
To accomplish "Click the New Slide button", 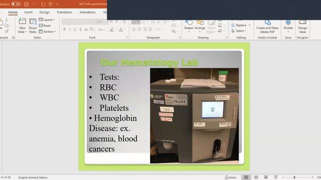I will tap(22, 25).
